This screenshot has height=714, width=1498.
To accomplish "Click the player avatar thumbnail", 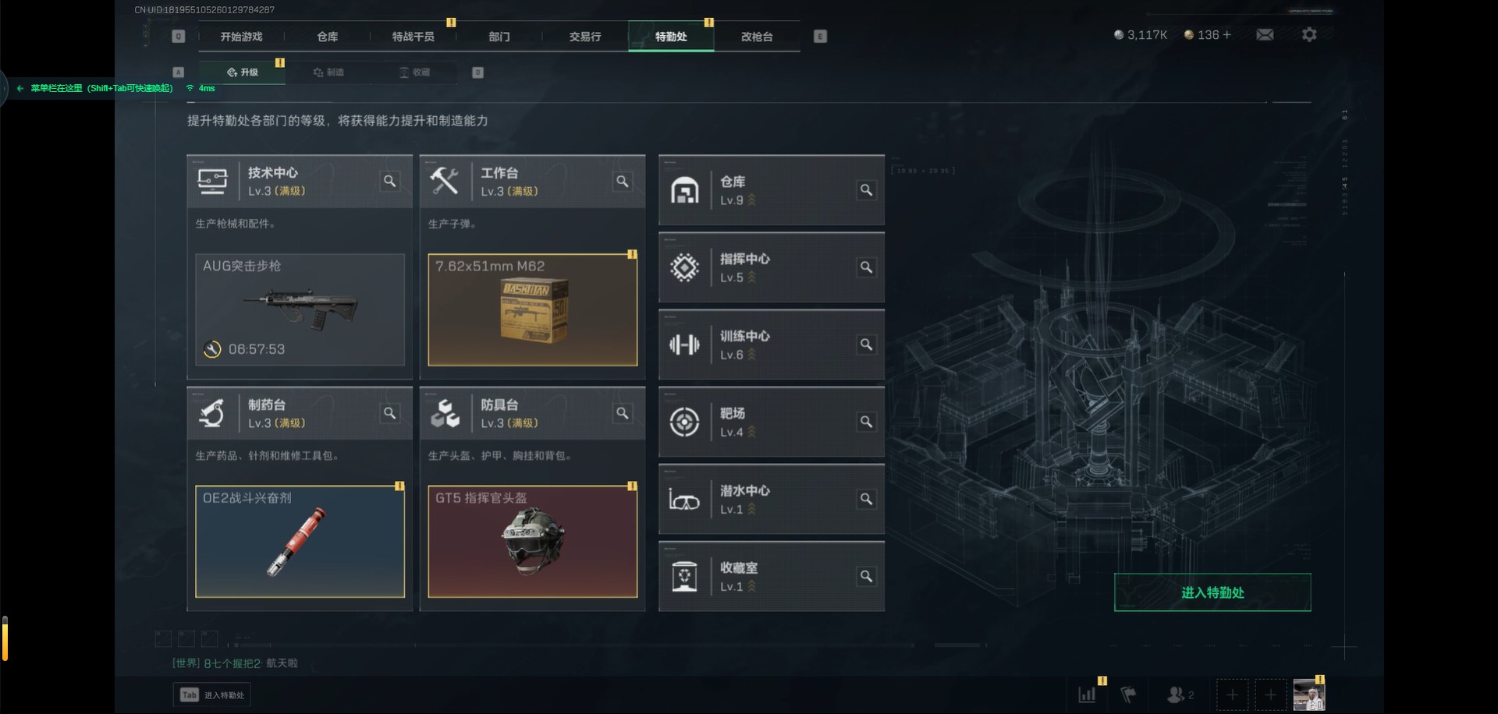I will coord(1308,695).
